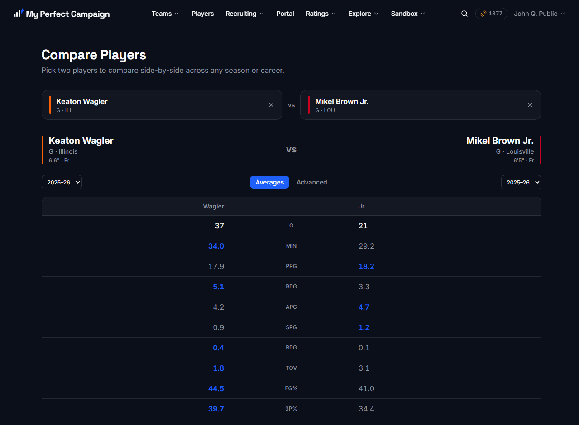Expand the Ratings dropdown menu
Image resolution: width=579 pixels, height=425 pixels.
pos(321,14)
